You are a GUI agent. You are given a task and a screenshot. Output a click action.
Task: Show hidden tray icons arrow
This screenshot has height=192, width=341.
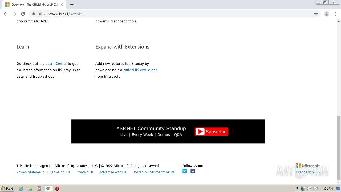tap(297, 189)
